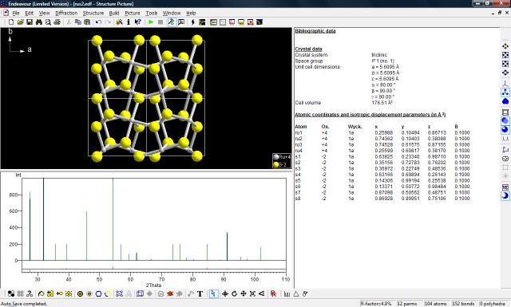The image size is (511, 307).
Task: Click the yellow-black circle atom icon
Action: (80, 293)
